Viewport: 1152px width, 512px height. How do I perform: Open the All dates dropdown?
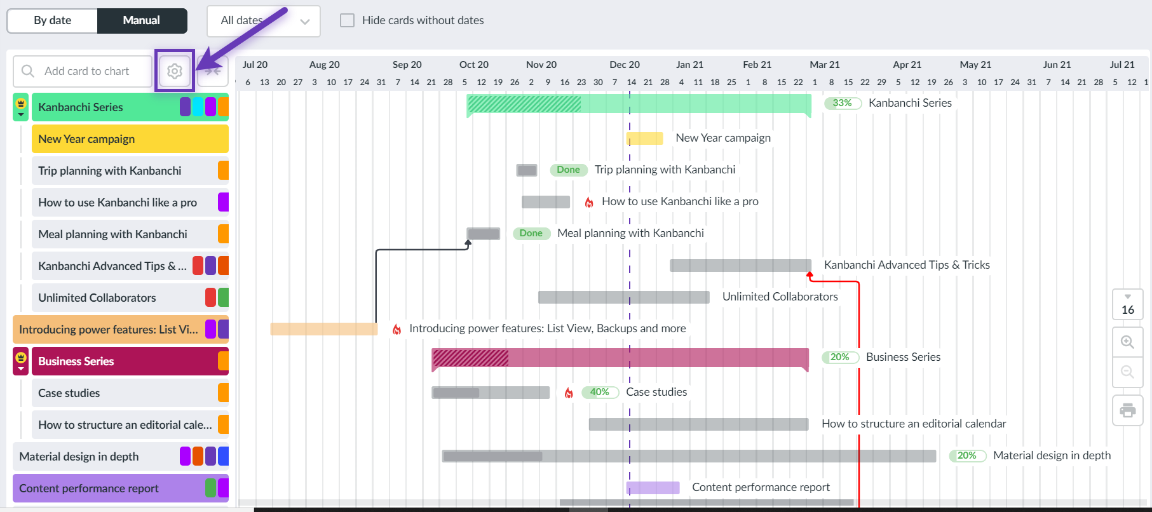coord(264,21)
